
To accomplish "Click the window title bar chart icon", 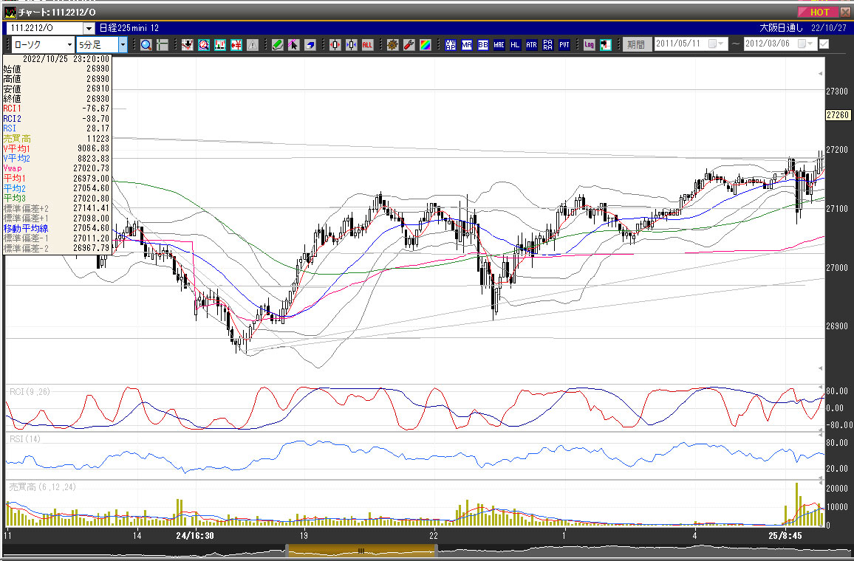I will 10,12.
